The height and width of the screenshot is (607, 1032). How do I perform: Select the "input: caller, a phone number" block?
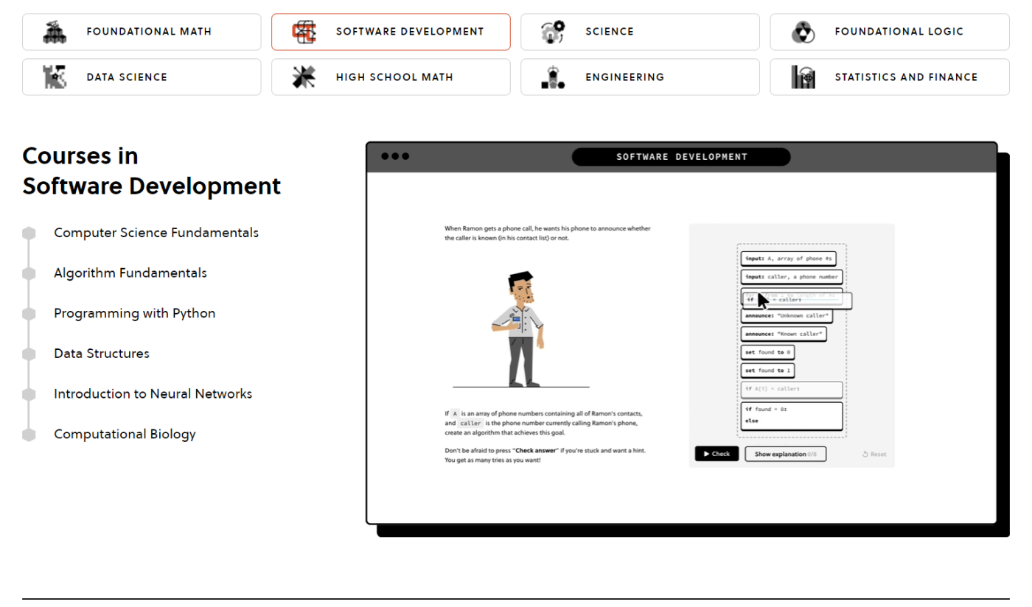(792, 277)
